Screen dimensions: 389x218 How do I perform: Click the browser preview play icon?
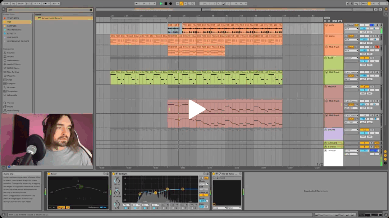(x=4, y=9)
